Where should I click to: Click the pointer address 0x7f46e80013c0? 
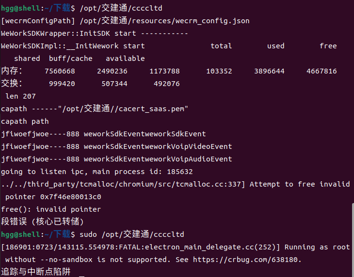[x=71, y=197]
